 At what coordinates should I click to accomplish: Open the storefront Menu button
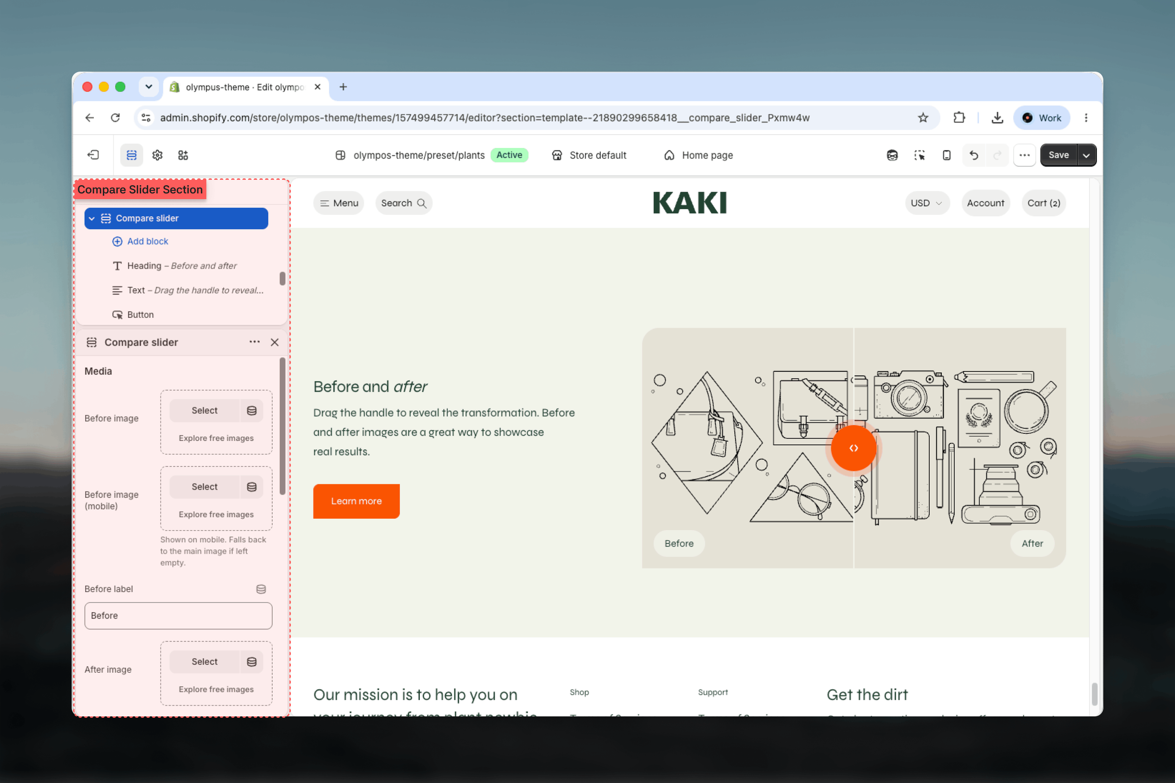[x=339, y=203]
